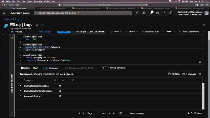Pin the PSLog Logs blade
The height and width of the screenshot is (118, 210).
click(37, 25)
